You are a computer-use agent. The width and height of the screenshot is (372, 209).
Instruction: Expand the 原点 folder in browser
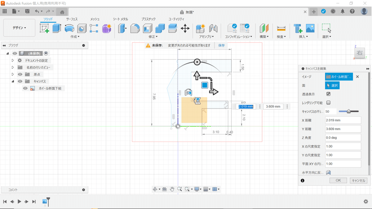click(x=13, y=74)
